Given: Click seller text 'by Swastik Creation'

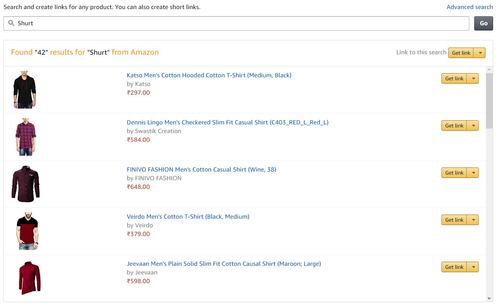Looking at the screenshot, I should [154, 131].
